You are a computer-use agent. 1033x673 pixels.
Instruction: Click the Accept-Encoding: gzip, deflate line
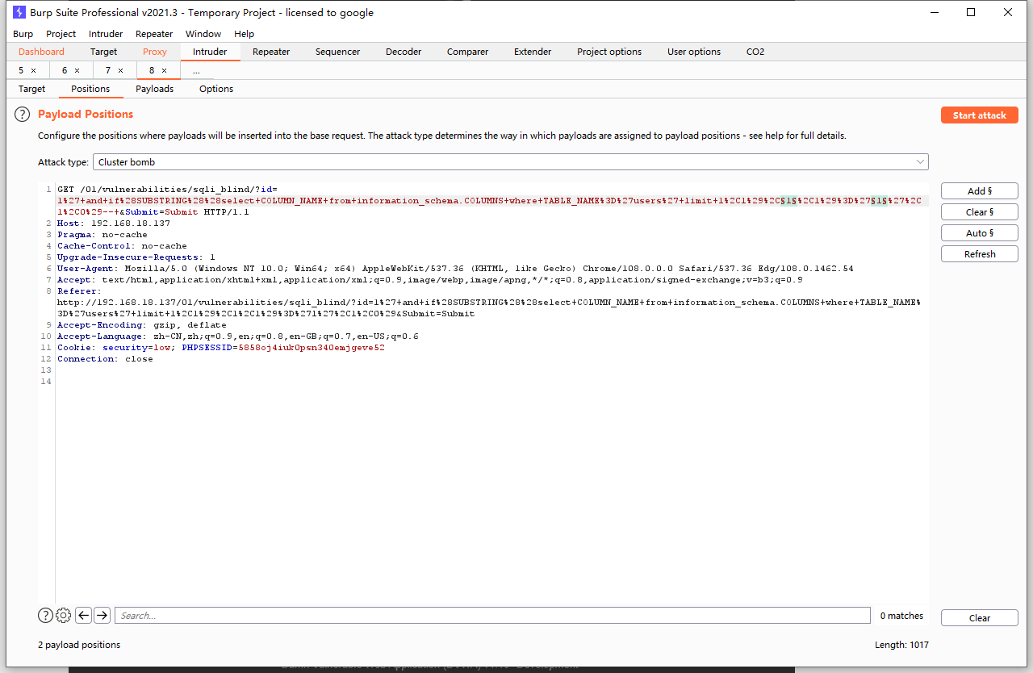(142, 325)
